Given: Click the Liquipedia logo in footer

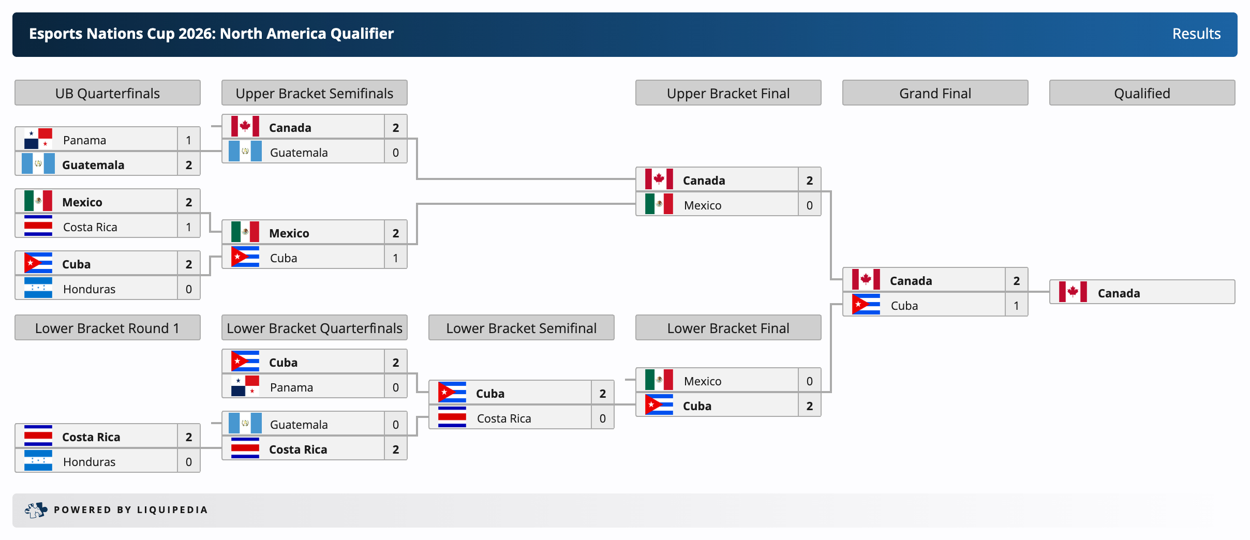Looking at the screenshot, I should tap(36, 510).
